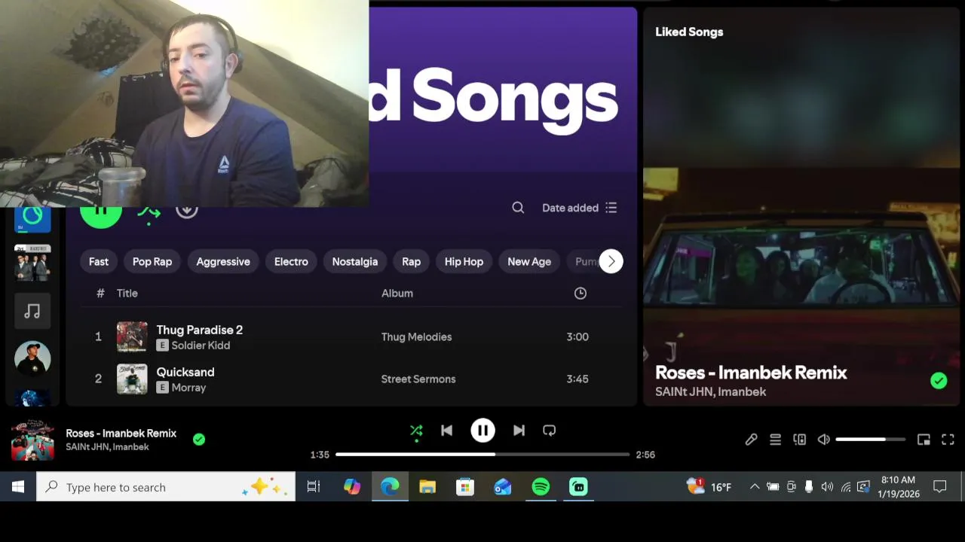This screenshot has height=542, width=965.
Task: Show lyrics with microphone icon
Action: pos(751,440)
